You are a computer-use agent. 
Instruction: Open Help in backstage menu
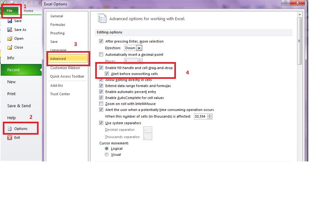[11, 118]
